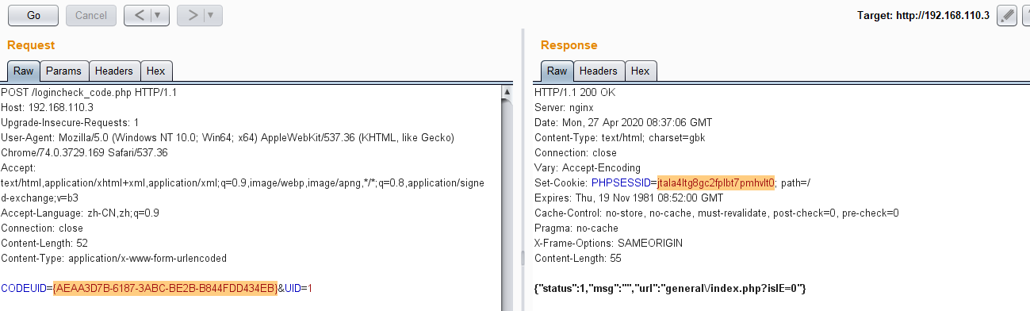The height and width of the screenshot is (311, 1030).
Task: Edit target with the pencil icon
Action: [x=1007, y=15]
